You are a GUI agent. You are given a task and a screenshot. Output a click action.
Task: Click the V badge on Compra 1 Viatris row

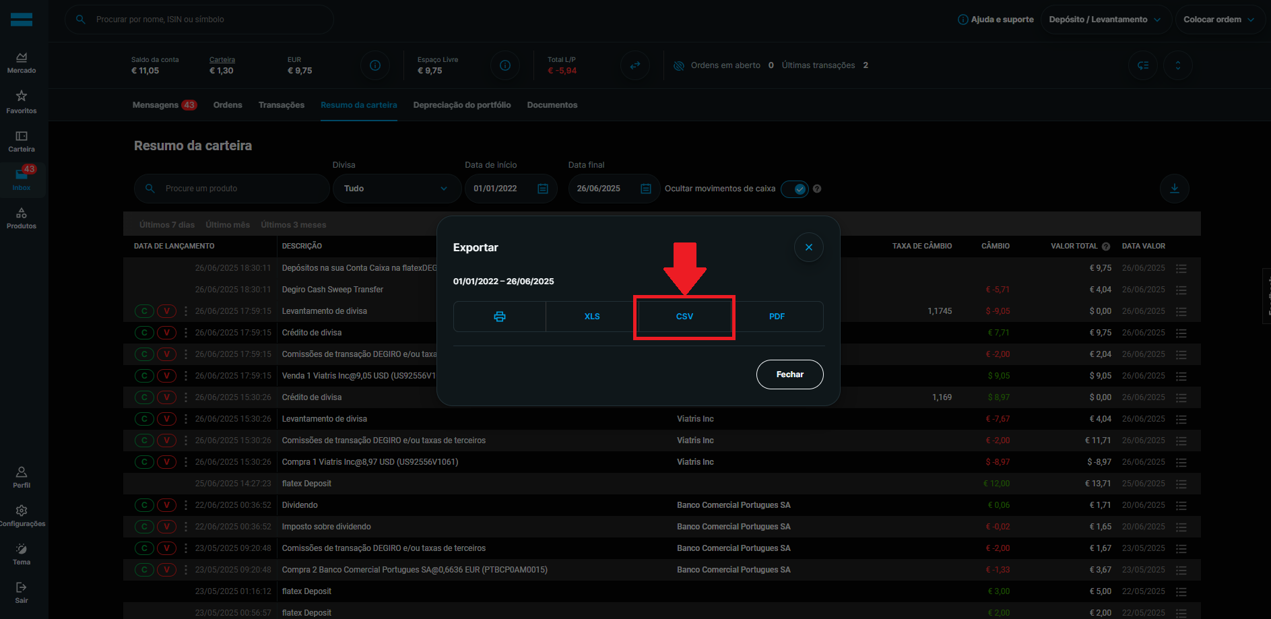click(166, 462)
